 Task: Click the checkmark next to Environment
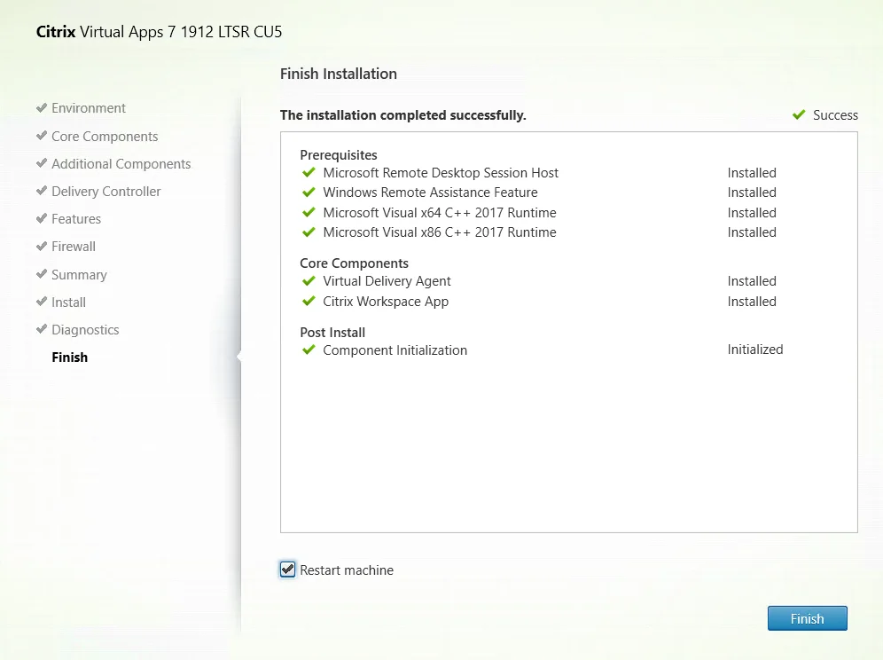41,107
